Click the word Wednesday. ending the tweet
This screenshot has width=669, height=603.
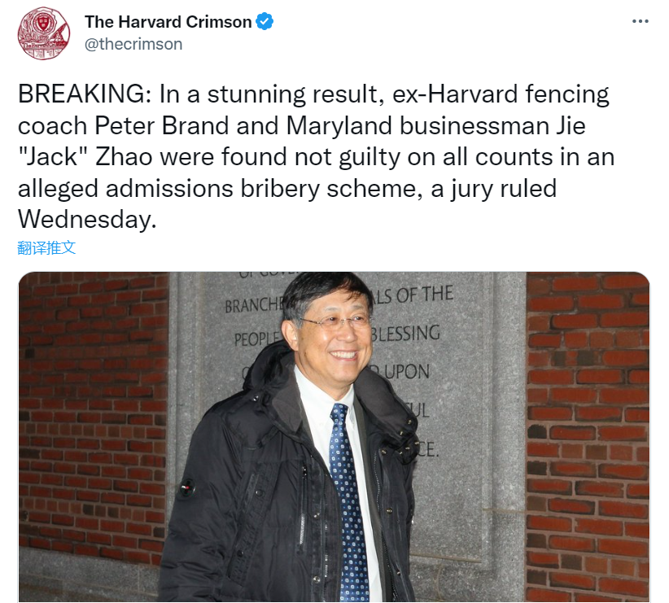[x=87, y=220]
